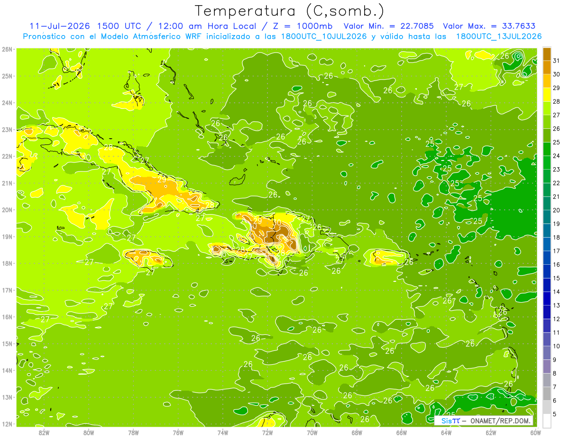Click the 70W longitude label
The image size is (569, 439).
click(x=312, y=432)
